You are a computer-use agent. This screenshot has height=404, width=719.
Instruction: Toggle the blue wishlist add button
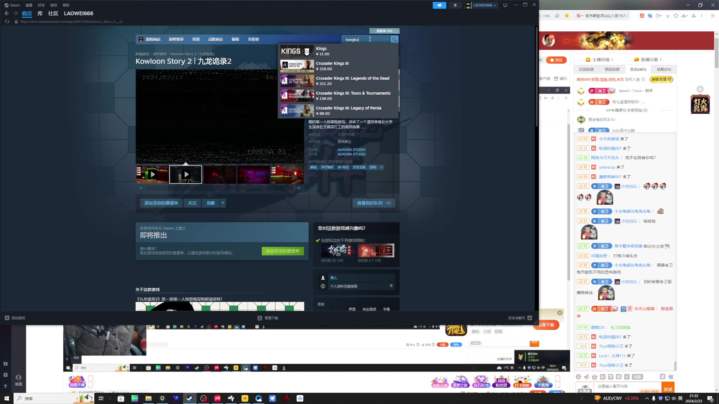tap(161, 203)
